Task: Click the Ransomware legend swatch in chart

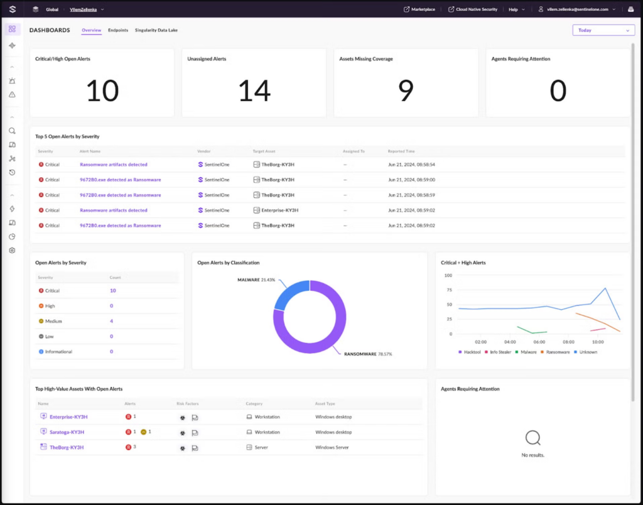Action: 544,352
